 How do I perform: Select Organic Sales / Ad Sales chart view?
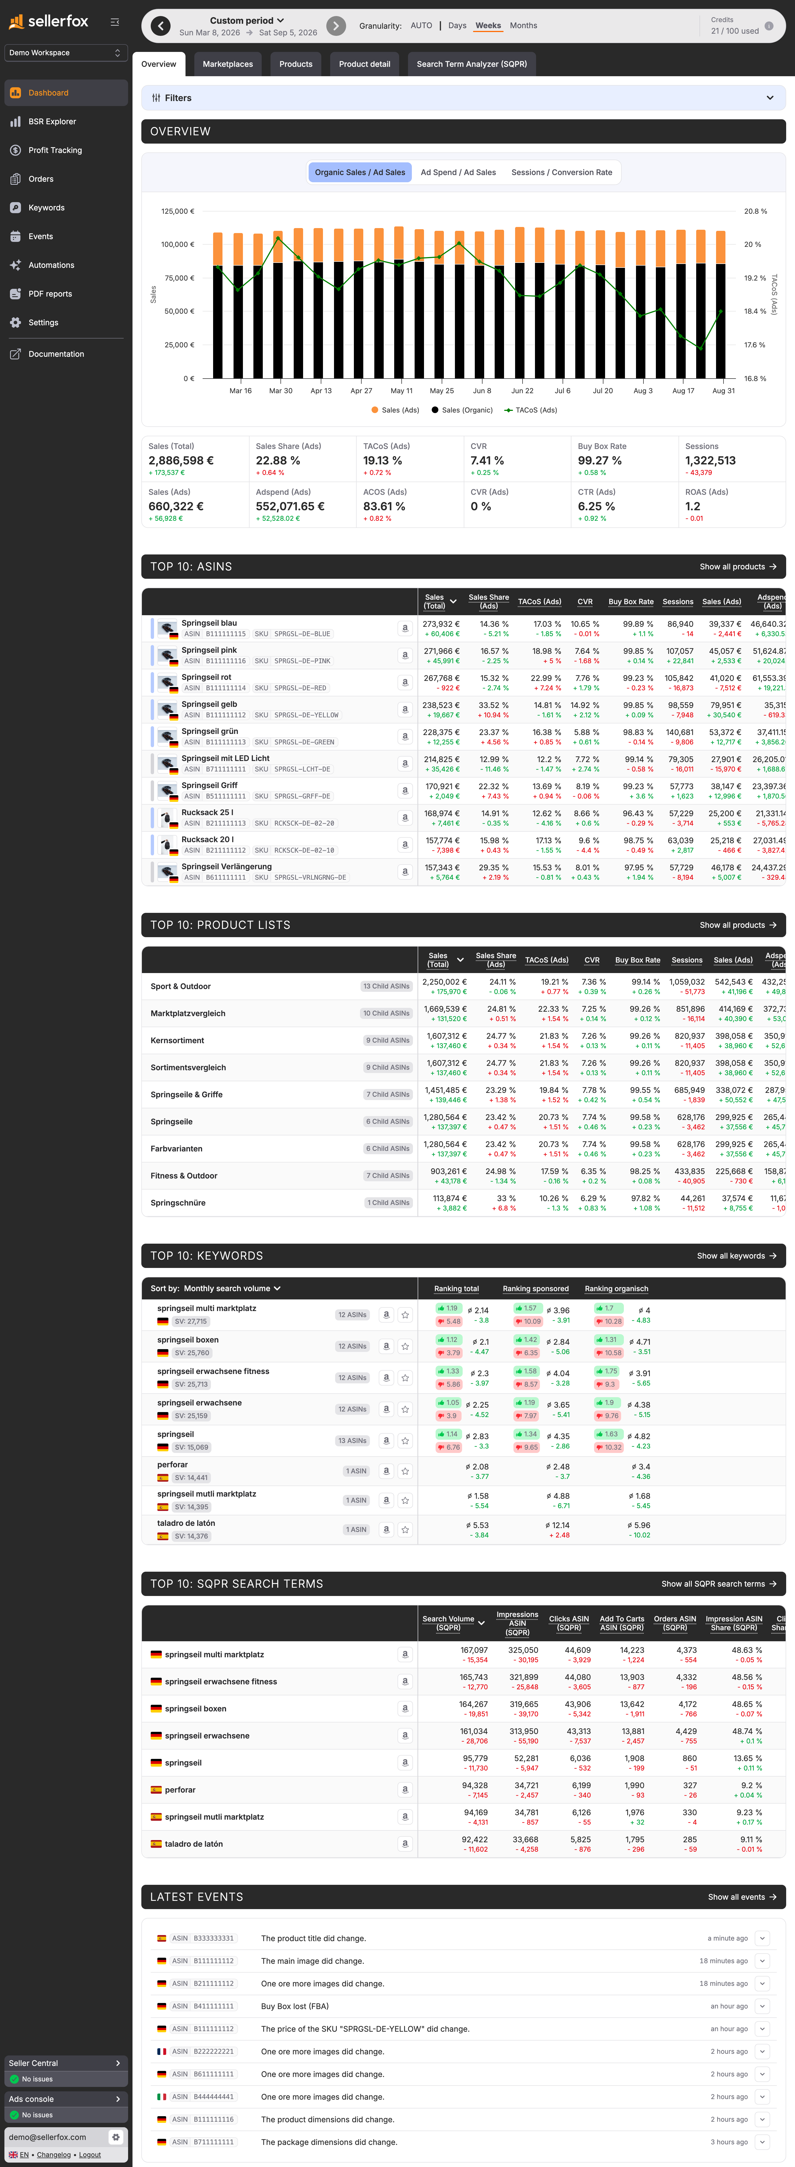click(360, 173)
